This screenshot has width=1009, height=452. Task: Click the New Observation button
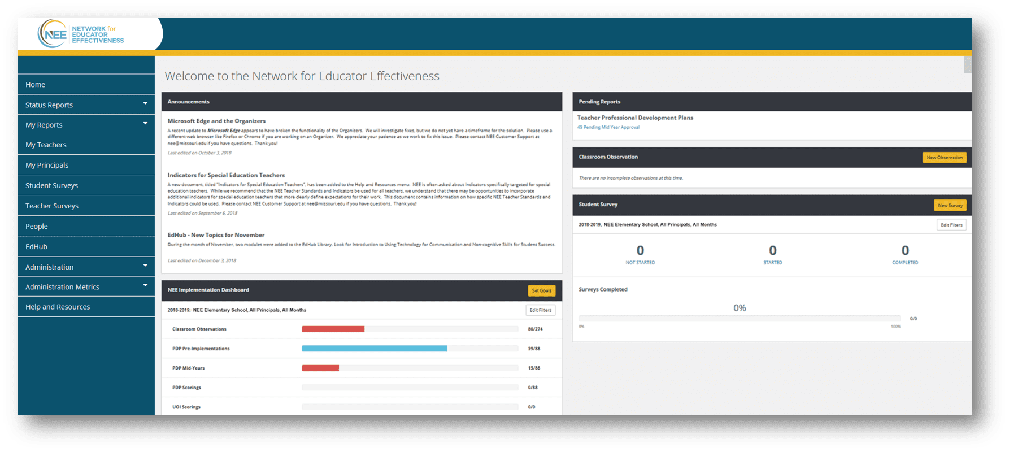[944, 158]
